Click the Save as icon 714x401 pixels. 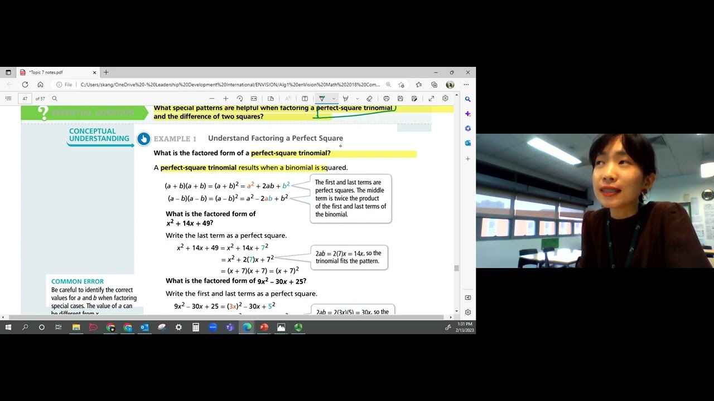click(414, 99)
